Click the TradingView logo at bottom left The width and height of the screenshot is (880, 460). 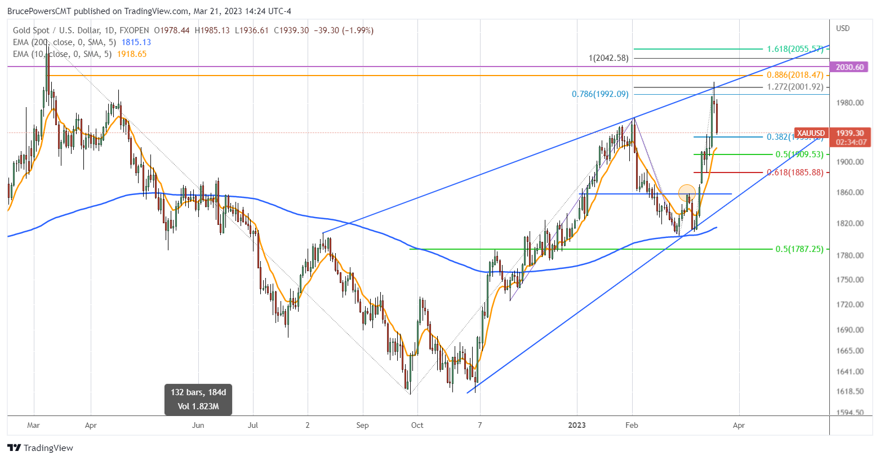[x=41, y=448]
